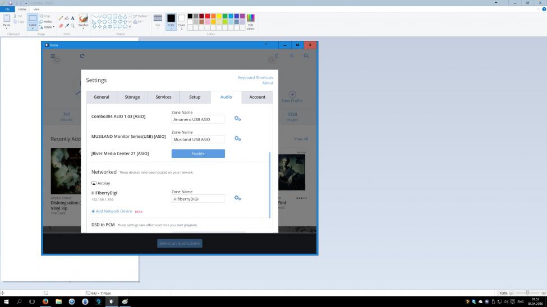Open the Size line thickness picker
The height and width of the screenshot is (307, 547).
pos(158,21)
